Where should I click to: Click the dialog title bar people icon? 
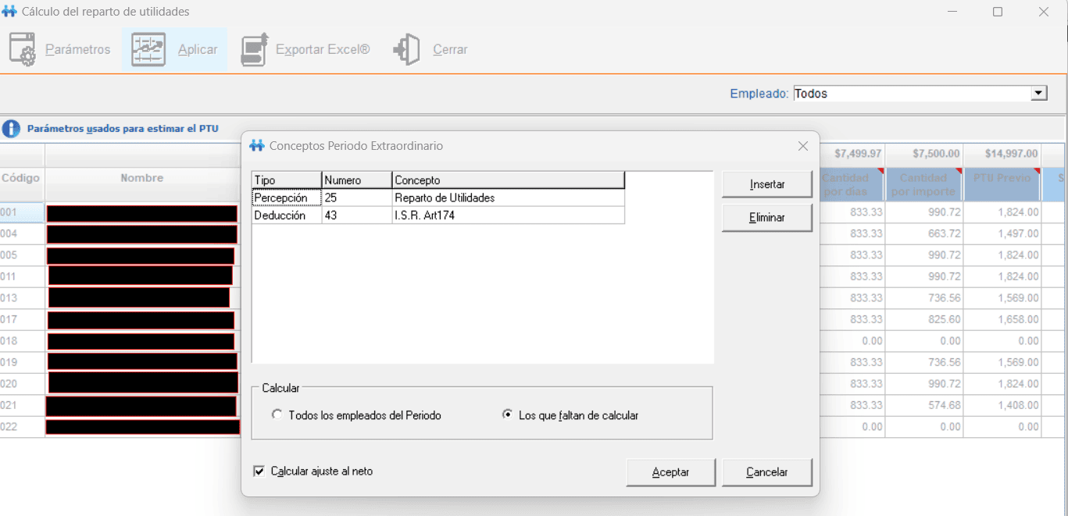[x=256, y=146]
